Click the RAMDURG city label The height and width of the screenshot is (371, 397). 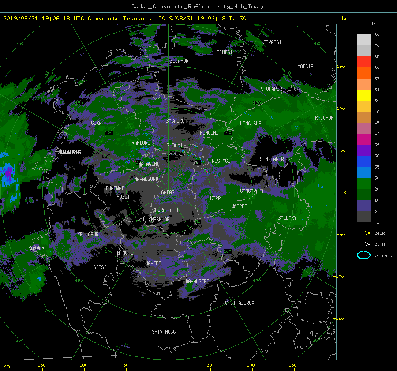[141, 143]
